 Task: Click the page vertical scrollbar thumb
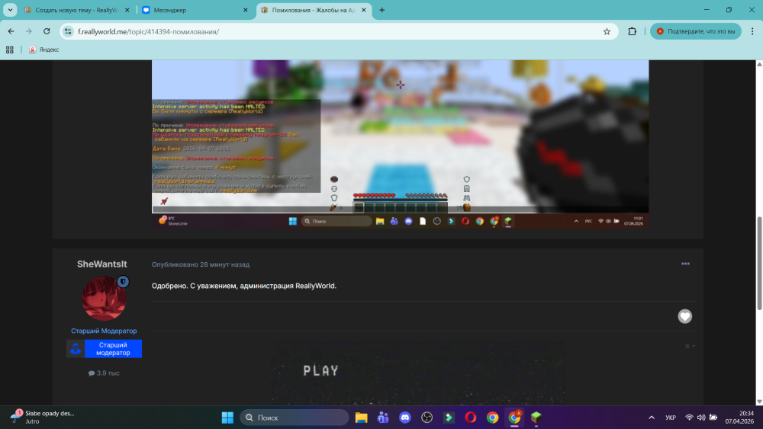tap(758, 262)
